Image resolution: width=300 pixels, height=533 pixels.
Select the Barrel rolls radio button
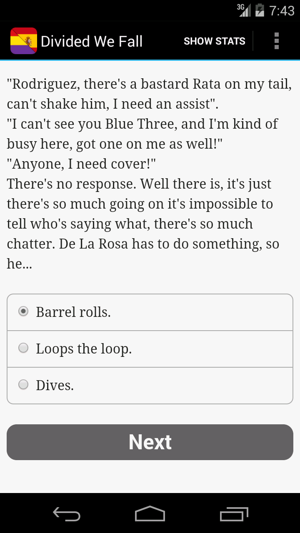(x=23, y=311)
